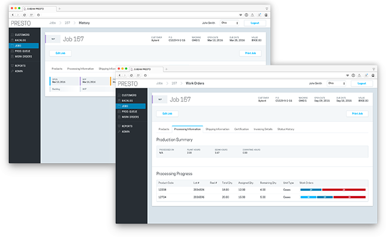This screenshot has width=386, height=237.
Task: Click heart favorite icon in front browser
Action: [347, 75]
